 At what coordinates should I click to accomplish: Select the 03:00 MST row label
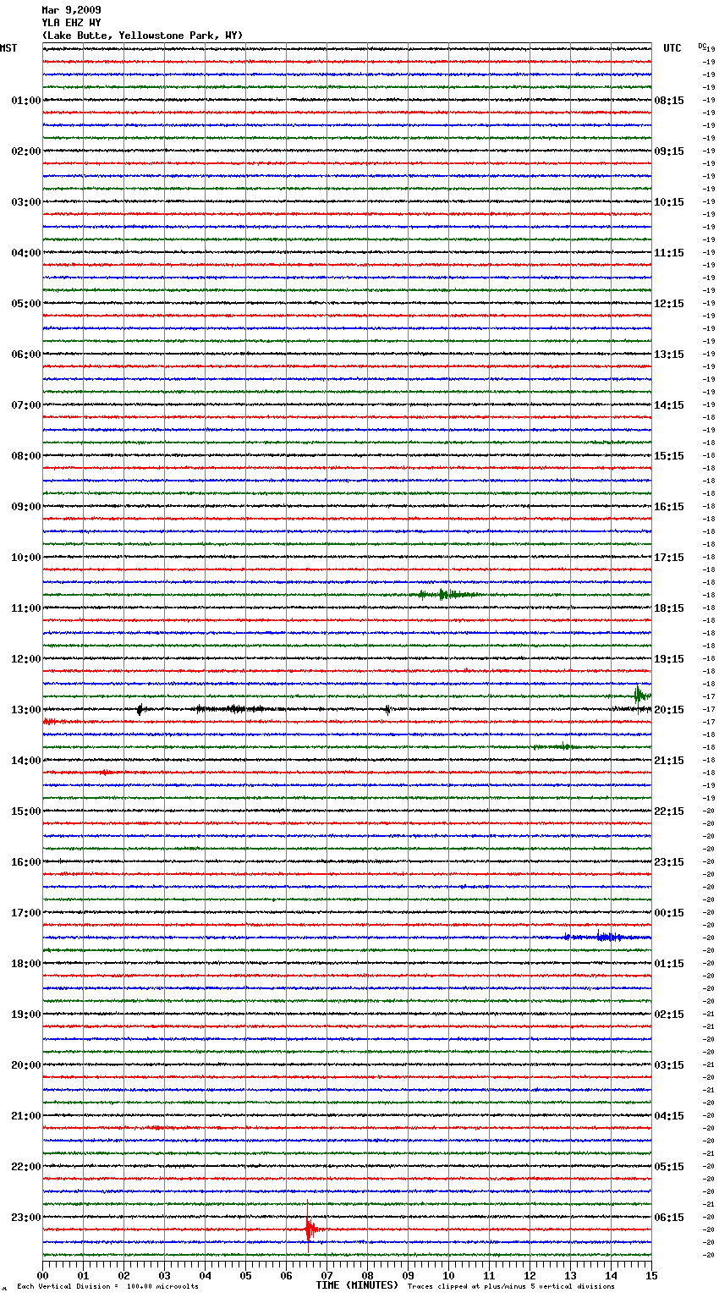[25, 202]
